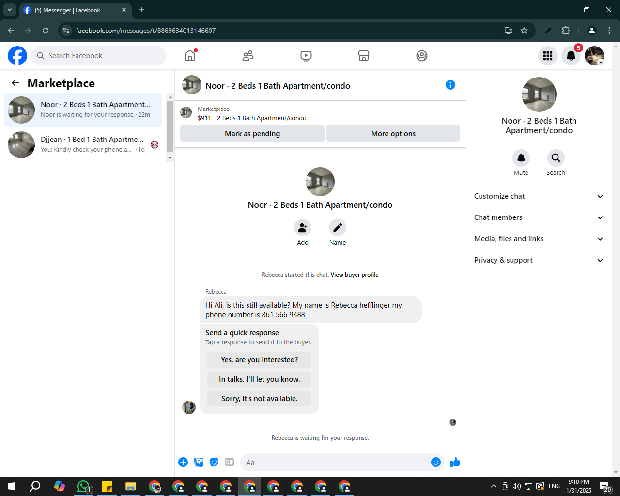Viewport: 620px width, 496px height.
Task: Open the Friends icon in top navigation
Action: click(x=248, y=56)
